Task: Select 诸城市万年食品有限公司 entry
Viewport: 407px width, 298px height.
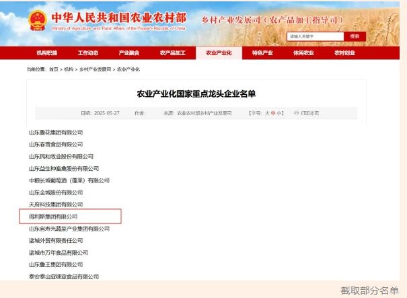Action: pos(59,252)
